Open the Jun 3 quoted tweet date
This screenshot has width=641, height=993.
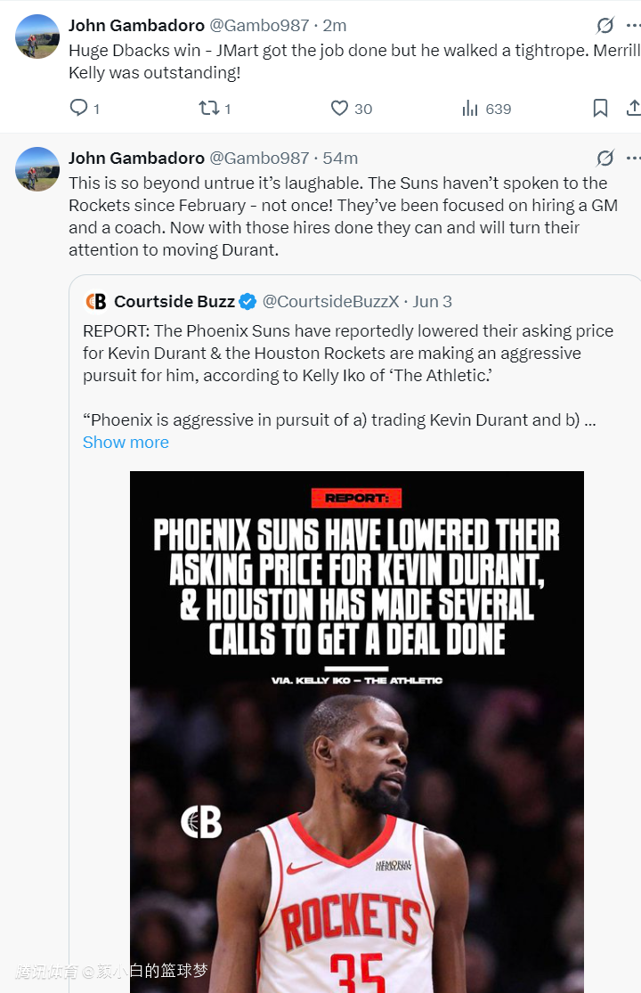tap(433, 302)
